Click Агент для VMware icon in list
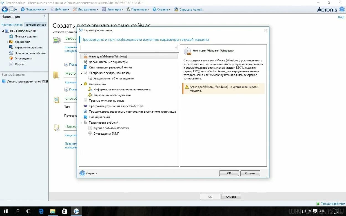346x216 pixels. click(x=86, y=56)
